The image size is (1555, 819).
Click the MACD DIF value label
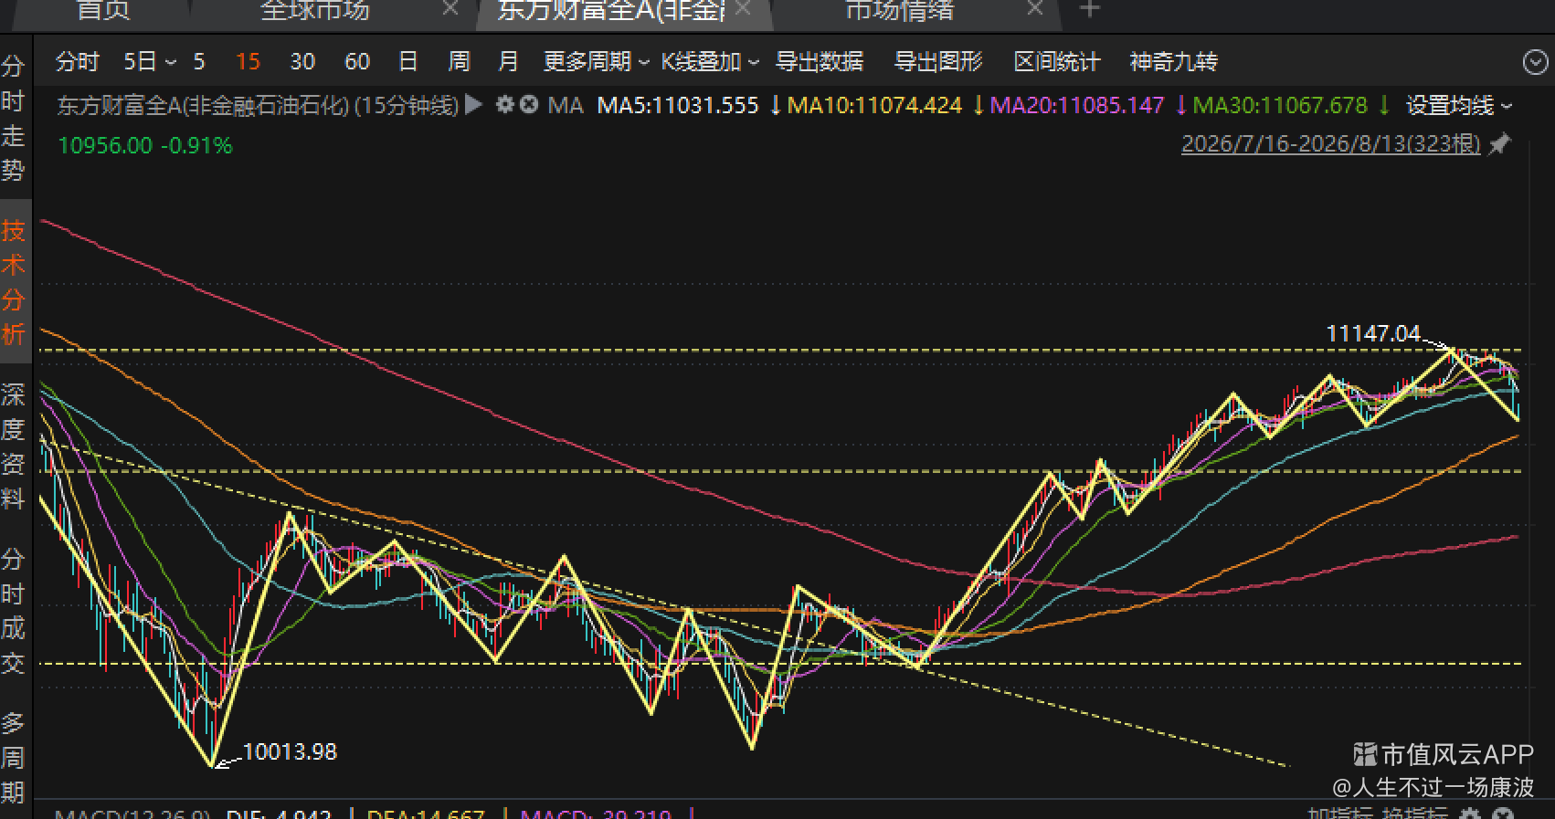279,814
